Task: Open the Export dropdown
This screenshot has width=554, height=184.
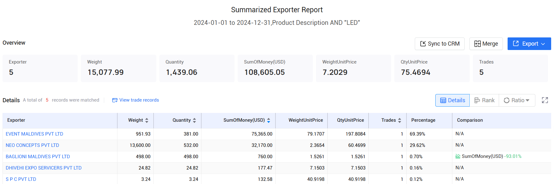Action: tap(529, 44)
